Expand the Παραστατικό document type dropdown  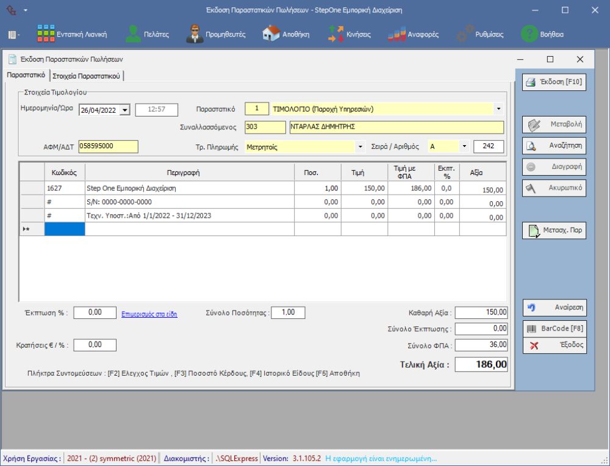(499, 109)
